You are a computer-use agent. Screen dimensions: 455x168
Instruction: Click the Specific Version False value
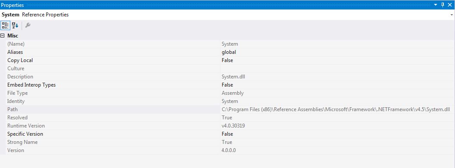[x=227, y=134]
